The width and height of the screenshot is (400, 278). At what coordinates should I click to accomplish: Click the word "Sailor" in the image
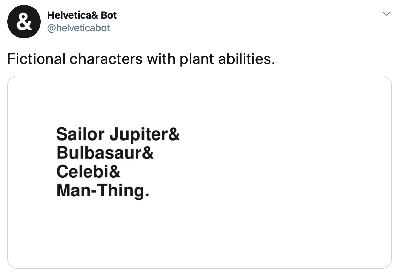[80, 134]
